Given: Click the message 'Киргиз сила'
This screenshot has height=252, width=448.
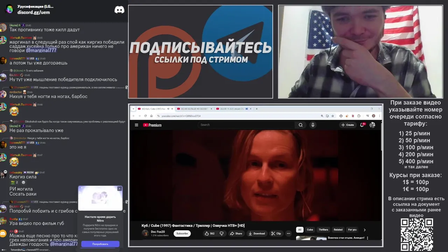Looking at the screenshot, I should tap(23, 177).
